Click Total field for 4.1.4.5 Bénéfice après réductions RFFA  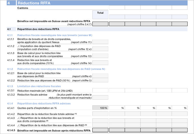pyautogui.click(x=100, y=130)
